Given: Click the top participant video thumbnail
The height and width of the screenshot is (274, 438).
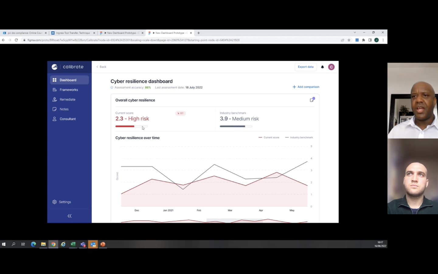Looking at the screenshot, I should (x=413, y=100).
